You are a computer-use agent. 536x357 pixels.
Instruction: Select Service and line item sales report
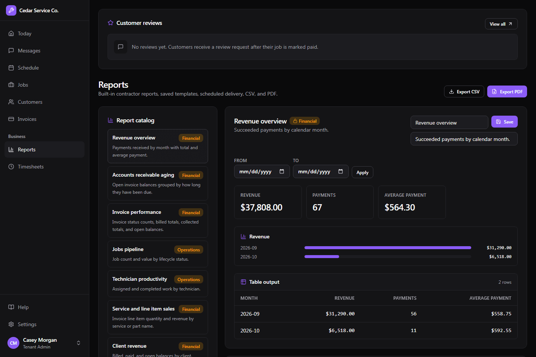pyautogui.click(x=158, y=317)
